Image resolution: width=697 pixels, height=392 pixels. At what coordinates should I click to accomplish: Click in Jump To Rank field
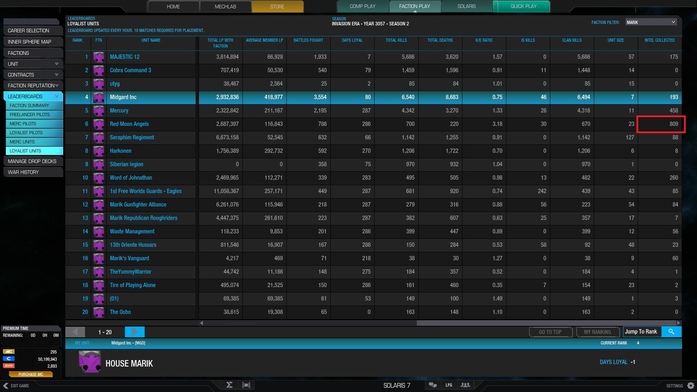[x=643, y=332]
